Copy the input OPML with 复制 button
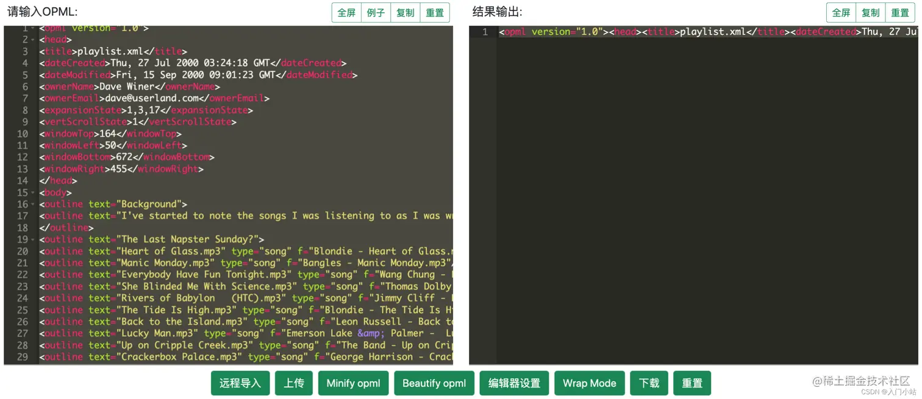 tap(405, 12)
